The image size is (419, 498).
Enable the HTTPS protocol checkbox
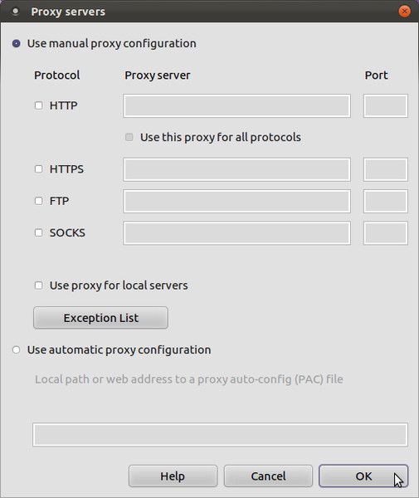(x=38, y=169)
